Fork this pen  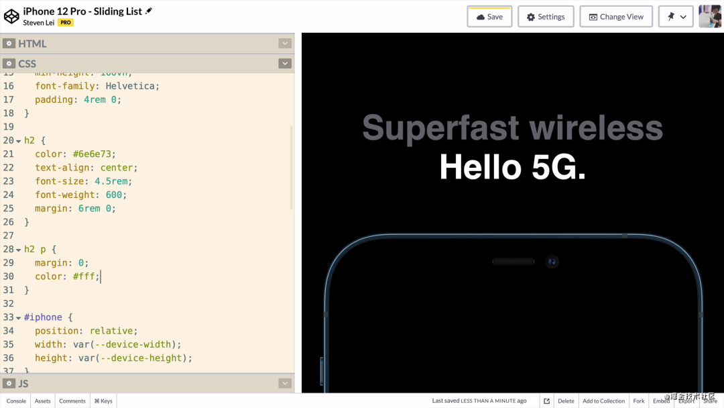(x=639, y=401)
